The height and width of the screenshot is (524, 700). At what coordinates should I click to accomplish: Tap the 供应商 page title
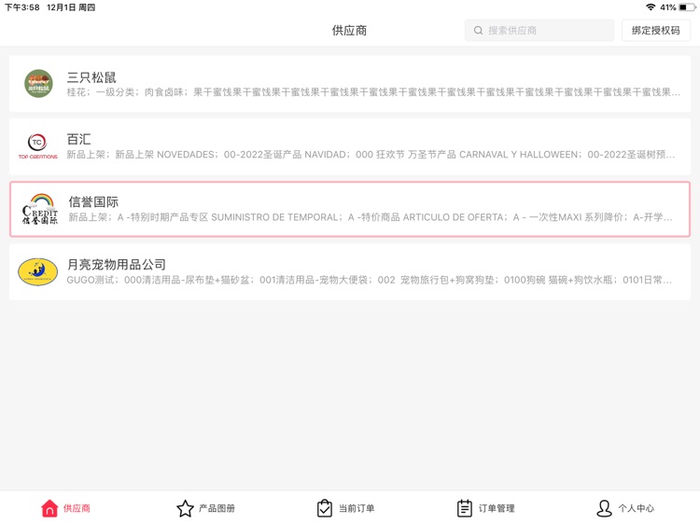coord(350,31)
